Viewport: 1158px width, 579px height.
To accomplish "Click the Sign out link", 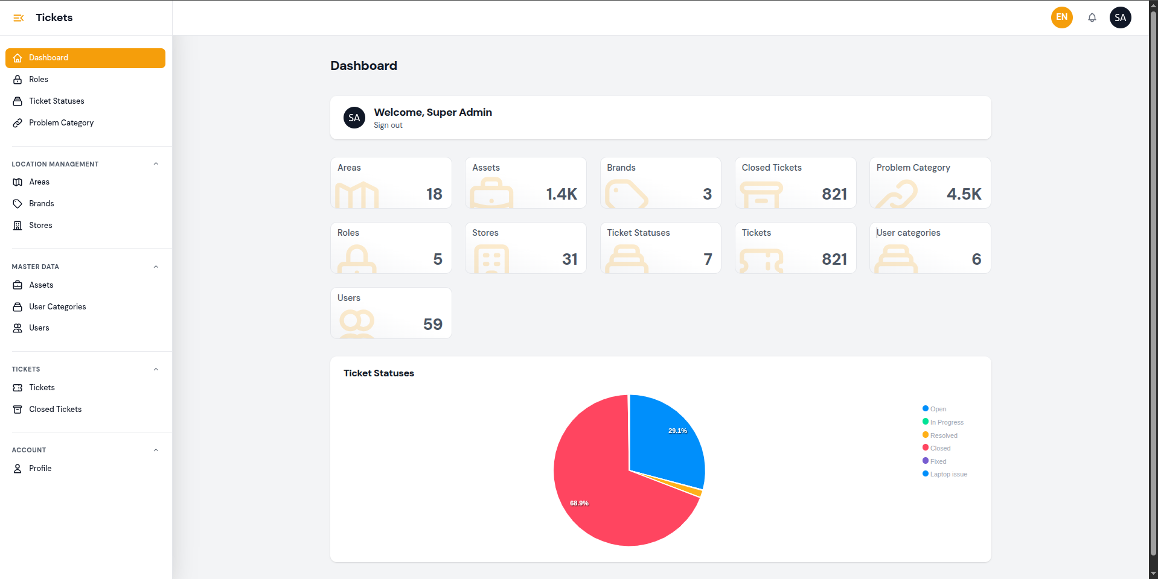I will tap(388, 125).
